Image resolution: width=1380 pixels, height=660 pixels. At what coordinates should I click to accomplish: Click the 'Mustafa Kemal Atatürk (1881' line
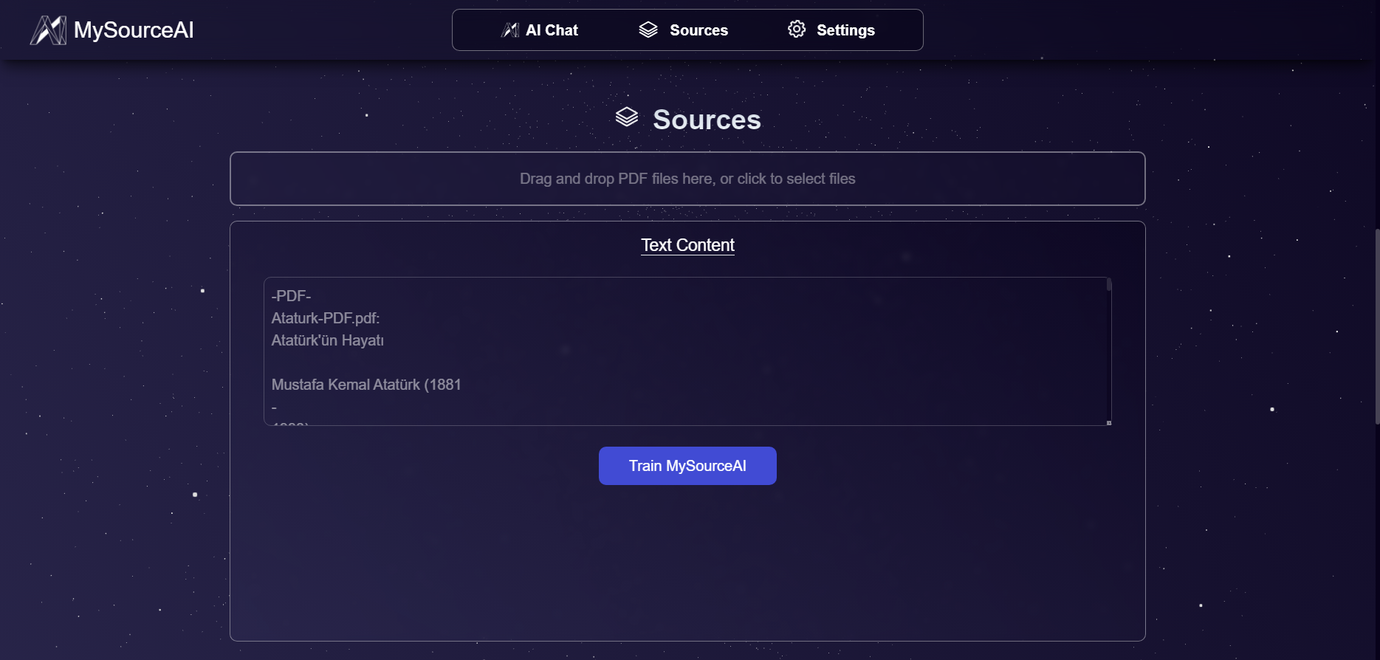366,385
